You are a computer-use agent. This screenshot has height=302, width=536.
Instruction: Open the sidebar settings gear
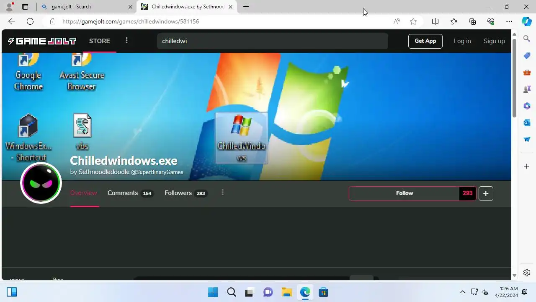pyautogui.click(x=527, y=273)
